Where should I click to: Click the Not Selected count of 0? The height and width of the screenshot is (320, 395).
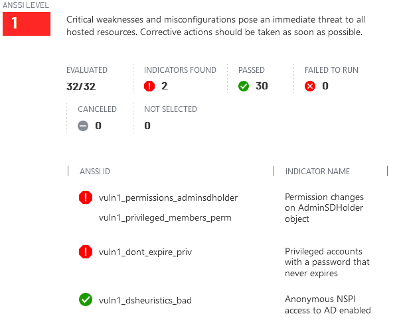147,126
